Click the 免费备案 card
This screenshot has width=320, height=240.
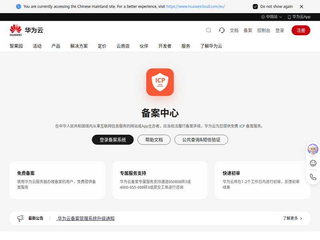(57, 180)
